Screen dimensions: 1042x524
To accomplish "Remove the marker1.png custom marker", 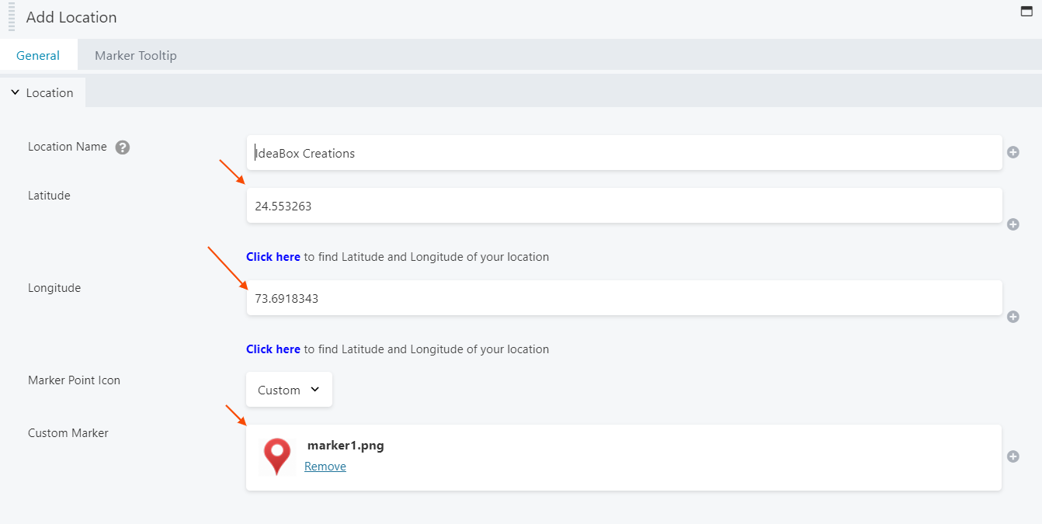I will [325, 467].
